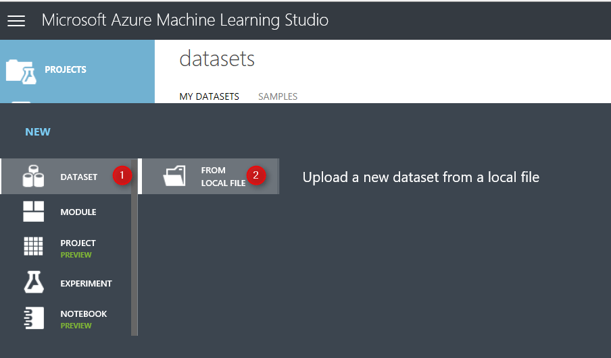
Task: Open PROJECTS label in the left sidebar
Action: coord(66,69)
